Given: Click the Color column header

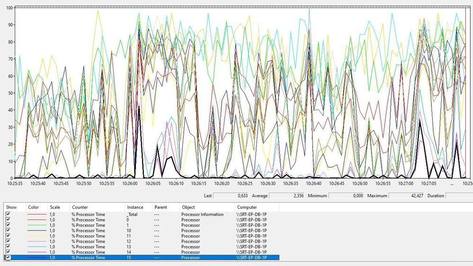Looking at the screenshot, I should [x=36, y=207].
